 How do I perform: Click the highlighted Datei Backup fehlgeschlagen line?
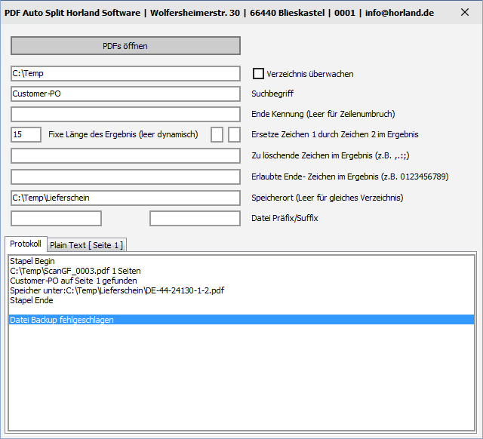(x=241, y=320)
